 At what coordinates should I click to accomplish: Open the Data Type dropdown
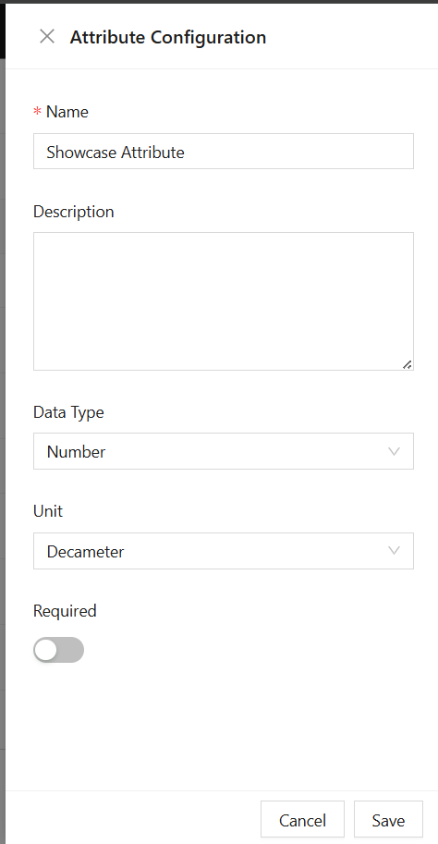pos(224,451)
